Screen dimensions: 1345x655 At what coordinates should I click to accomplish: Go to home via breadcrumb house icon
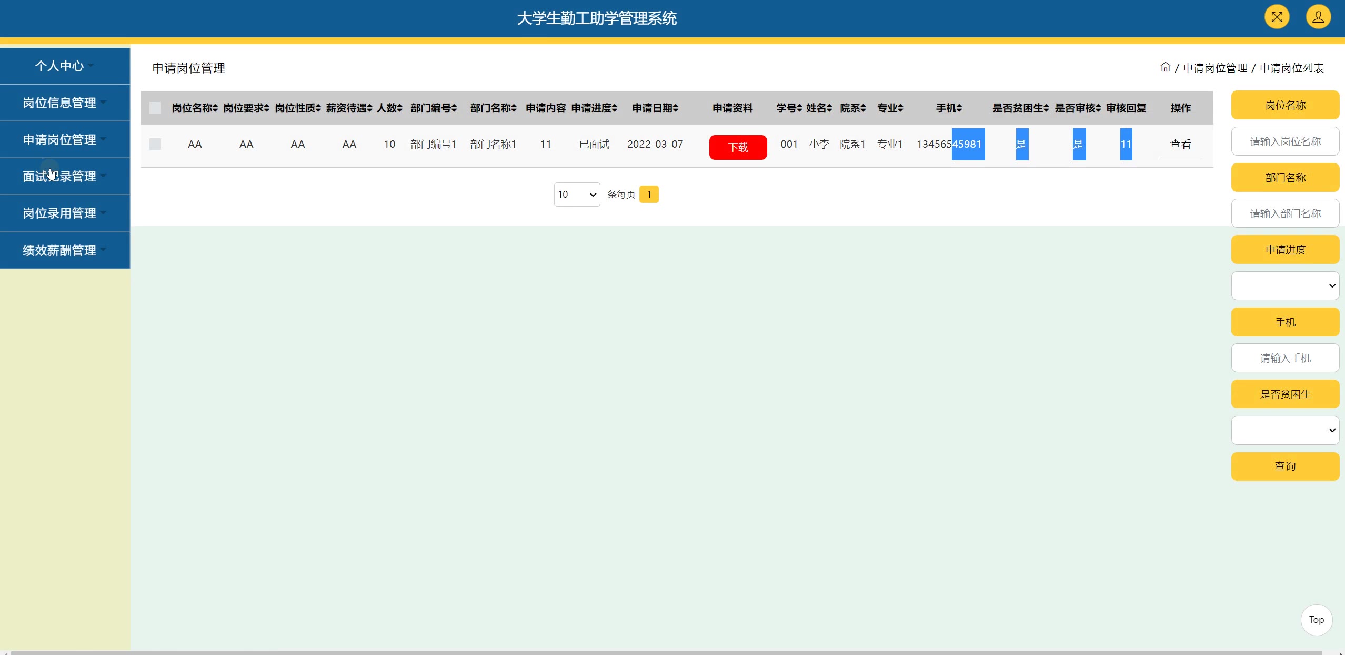pyautogui.click(x=1166, y=67)
